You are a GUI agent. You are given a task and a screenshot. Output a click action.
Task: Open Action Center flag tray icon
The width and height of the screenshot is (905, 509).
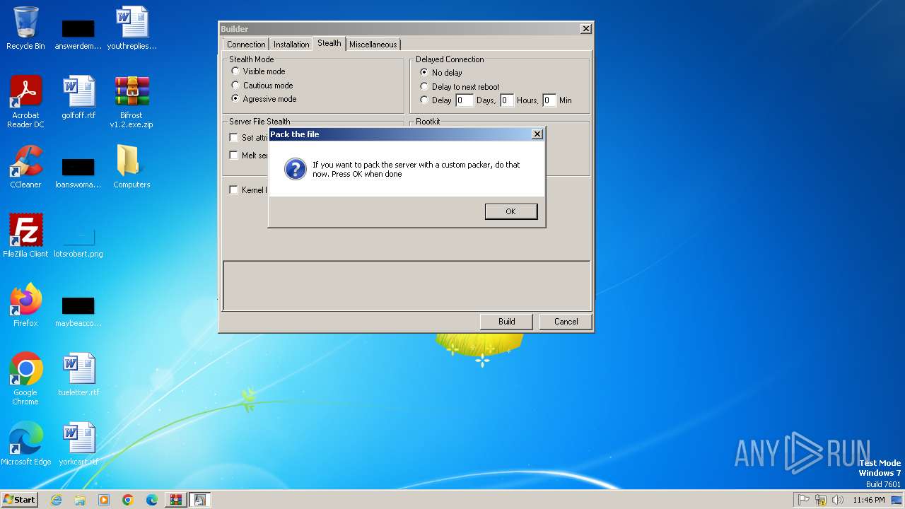click(804, 500)
